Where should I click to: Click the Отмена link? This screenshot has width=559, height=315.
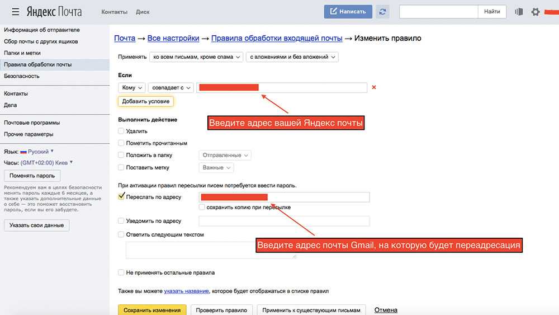pyautogui.click(x=386, y=310)
